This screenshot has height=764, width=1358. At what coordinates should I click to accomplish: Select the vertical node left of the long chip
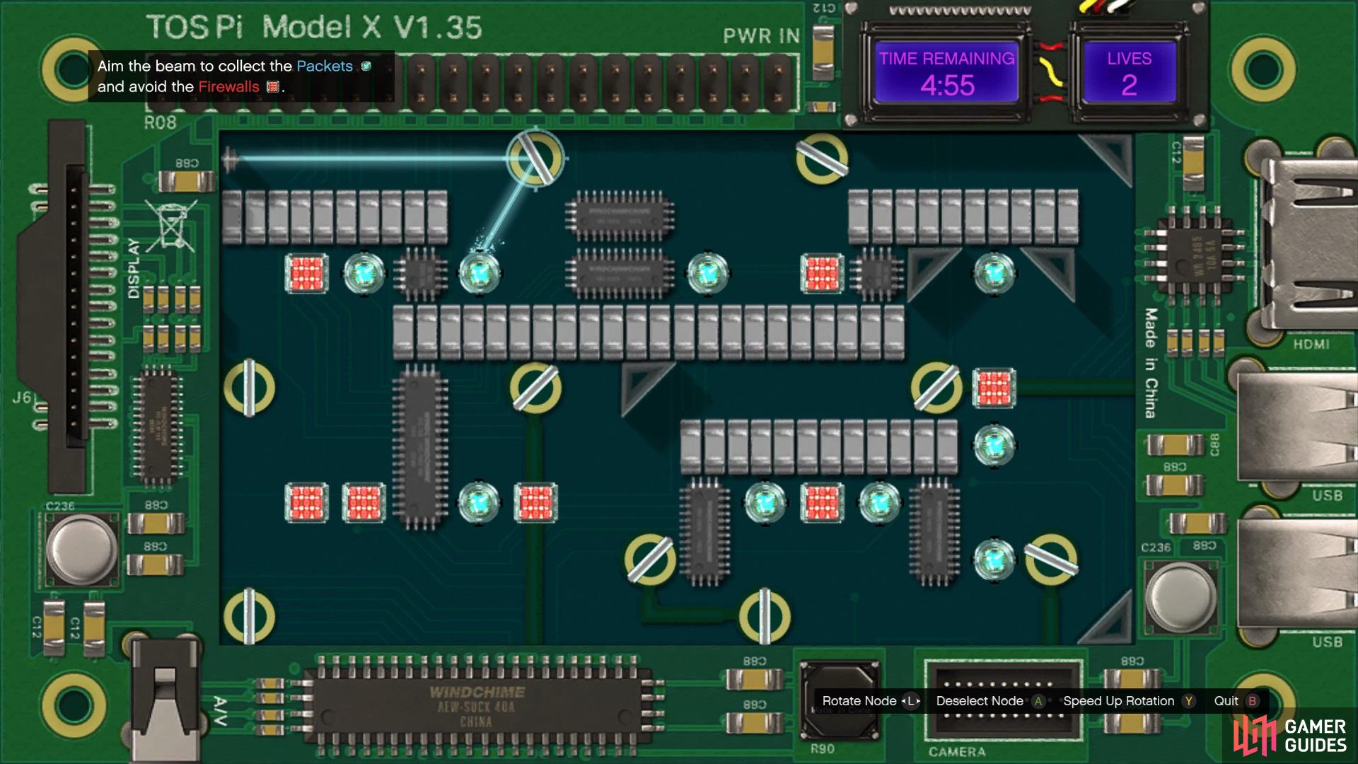(x=249, y=388)
